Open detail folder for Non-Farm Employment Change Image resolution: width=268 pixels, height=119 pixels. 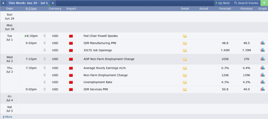pyautogui.click(x=185, y=75)
